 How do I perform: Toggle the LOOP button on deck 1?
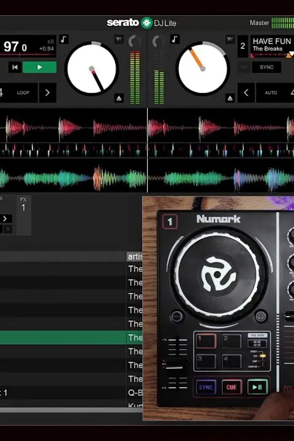23,92
